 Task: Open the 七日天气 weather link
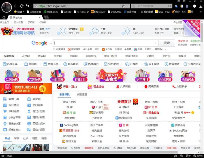pyautogui.click(x=44, y=33)
